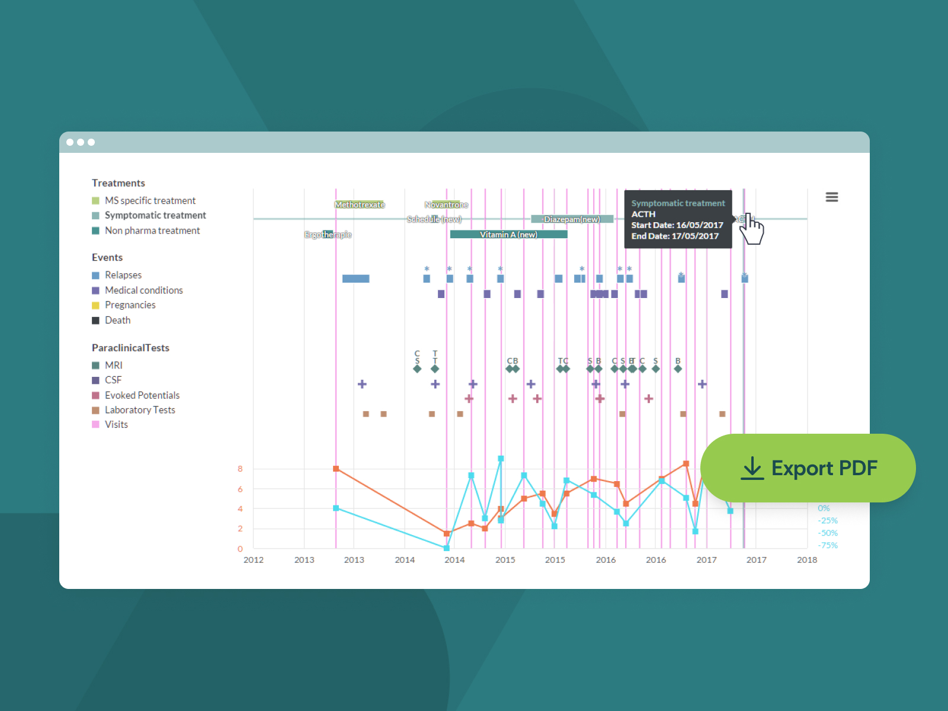
Task: Toggle Laboratory Tests legend item
Action: coord(134,410)
